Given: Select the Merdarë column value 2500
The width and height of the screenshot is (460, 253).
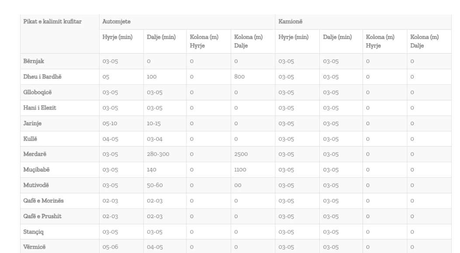Looking at the screenshot, I should (241, 154).
